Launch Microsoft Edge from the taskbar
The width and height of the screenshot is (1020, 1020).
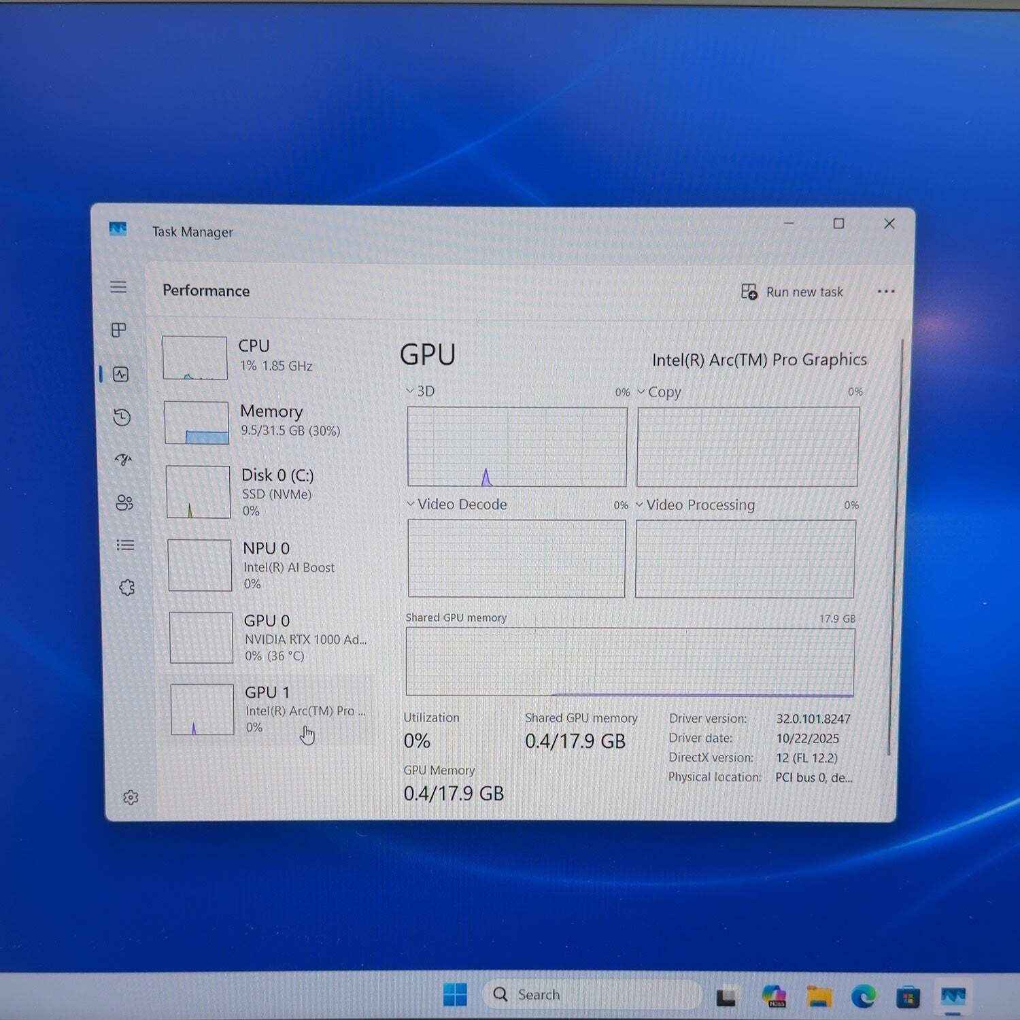point(864,997)
